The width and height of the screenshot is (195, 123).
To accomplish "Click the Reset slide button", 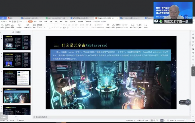I will tap(40, 25).
